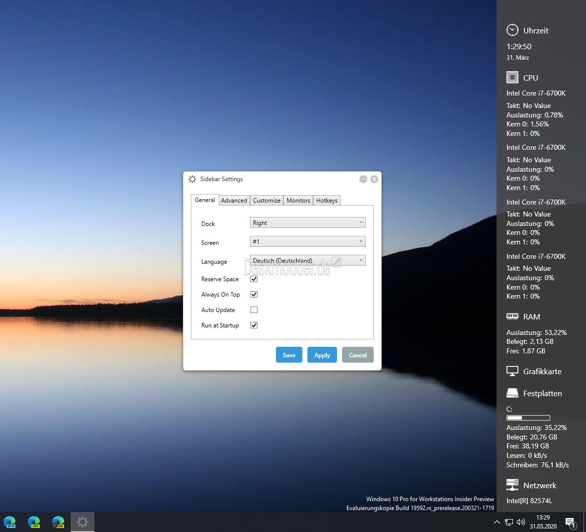Click the C: drive usage bar
The image size is (586, 532).
coord(528,418)
